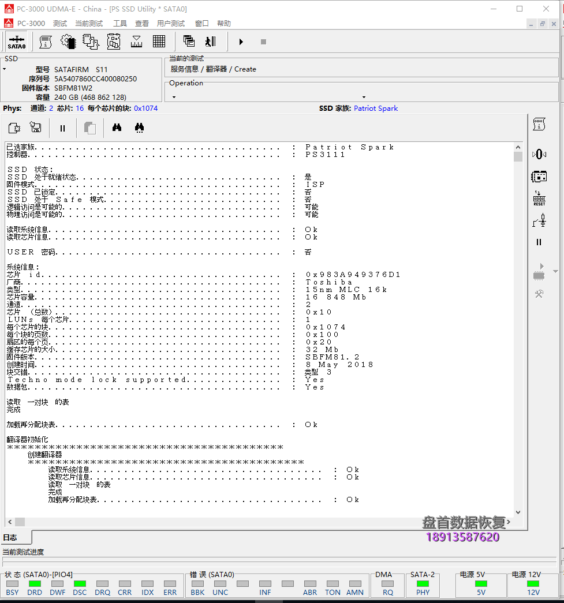Viewport: 564px width, 603px height.
Task: Open the left Operation dropdown arrow
Action: [x=174, y=98]
